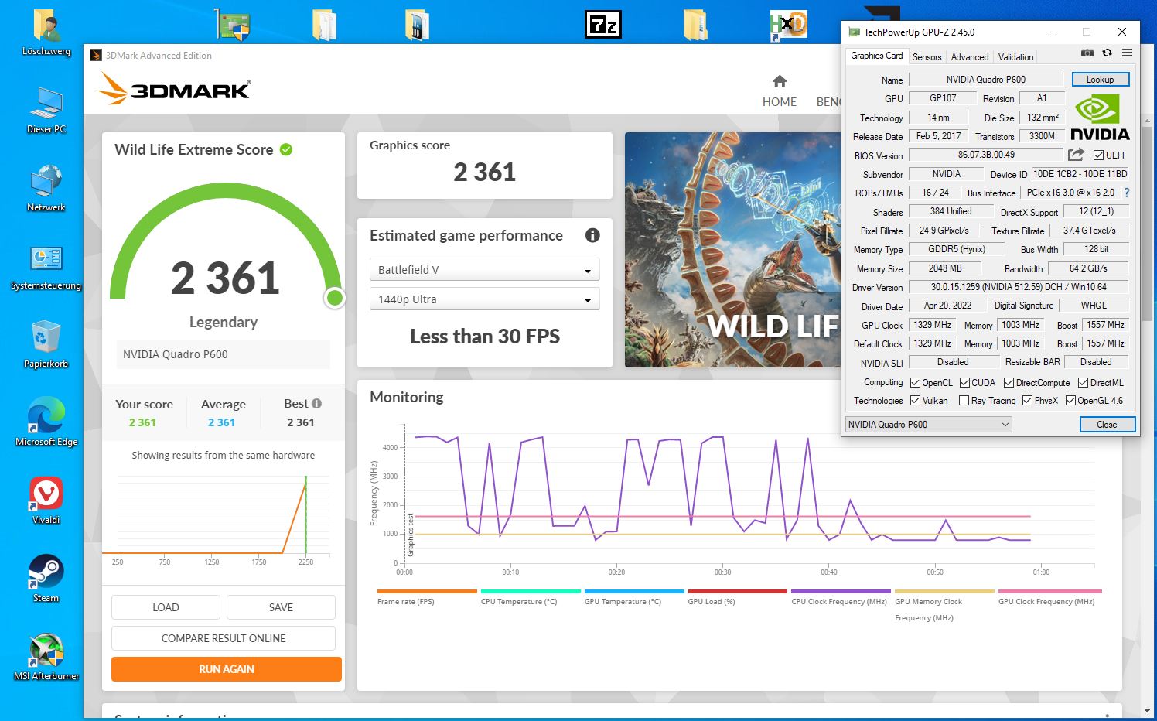The image size is (1157, 721).
Task: Toggle the Vulkan checkbox
Action: coord(916,401)
